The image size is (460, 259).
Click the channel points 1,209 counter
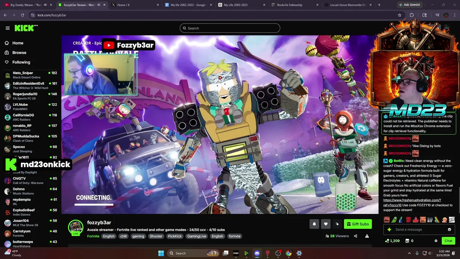click(x=392, y=241)
